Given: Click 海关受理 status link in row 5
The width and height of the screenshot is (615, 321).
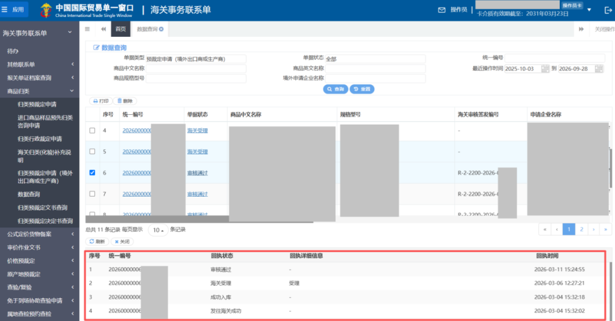Looking at the screenshot, I should (197, 152).
